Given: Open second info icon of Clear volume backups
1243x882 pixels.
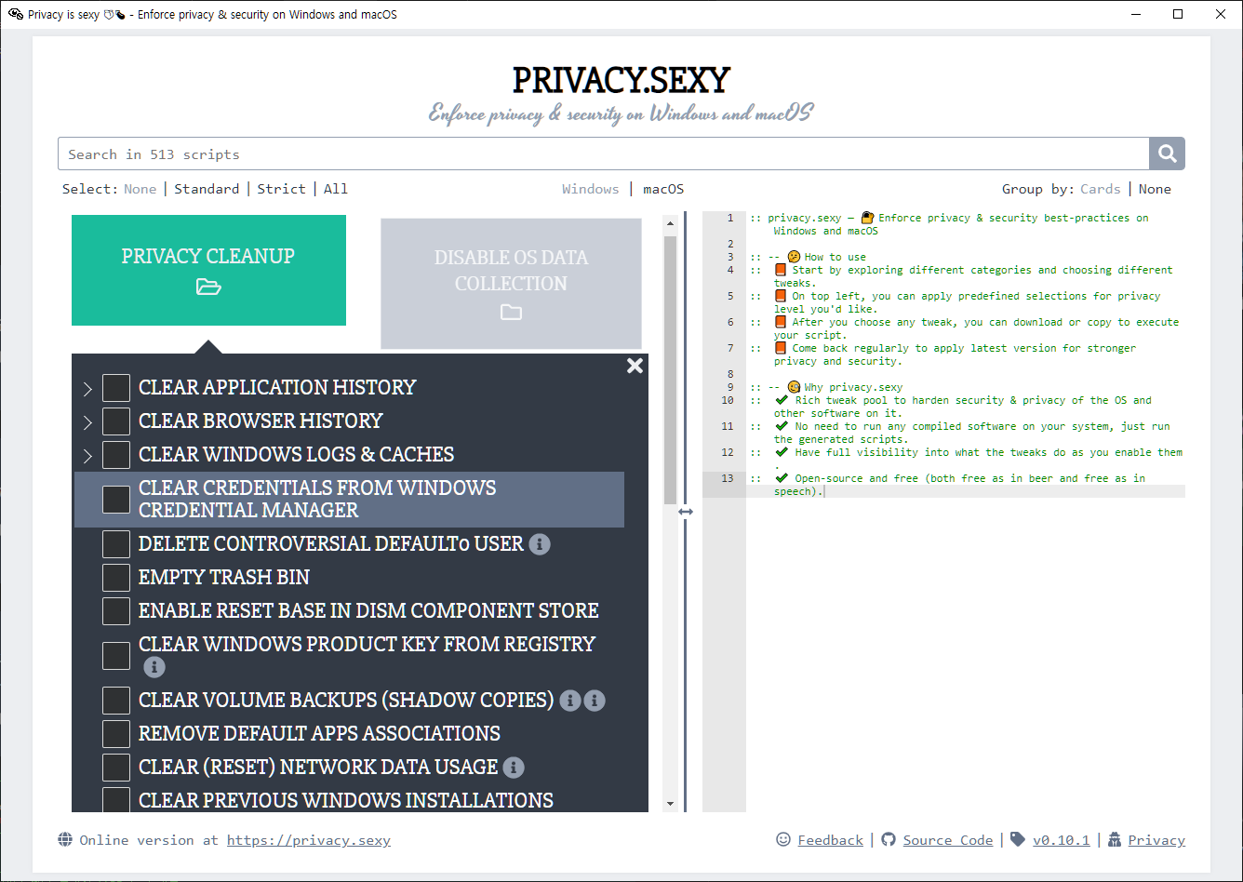Looking at the screenshot, I should point(595,701).
